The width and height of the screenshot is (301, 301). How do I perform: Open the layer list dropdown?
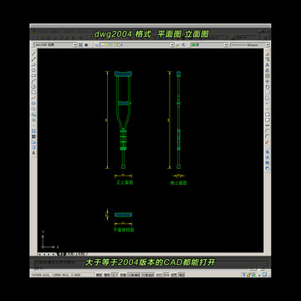137,44
